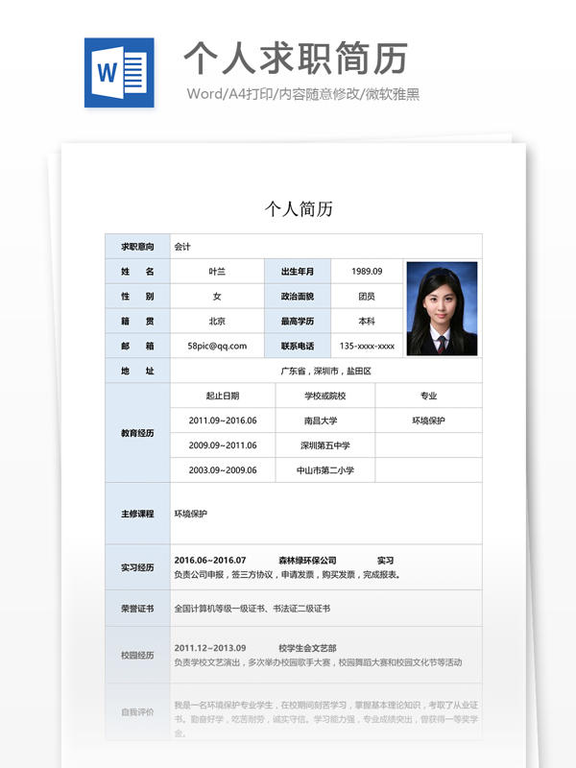The height and width of the screenshot is (768, 576).
Task: Click the 政治面貌 label cell
Action: 298,297
